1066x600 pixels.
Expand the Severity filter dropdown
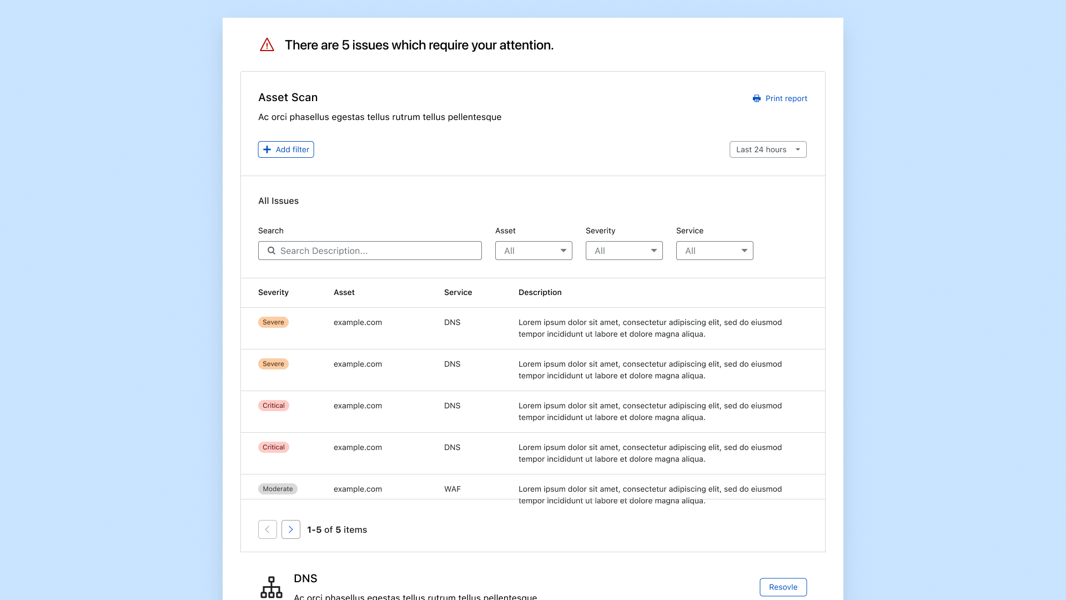pos(624,251)
